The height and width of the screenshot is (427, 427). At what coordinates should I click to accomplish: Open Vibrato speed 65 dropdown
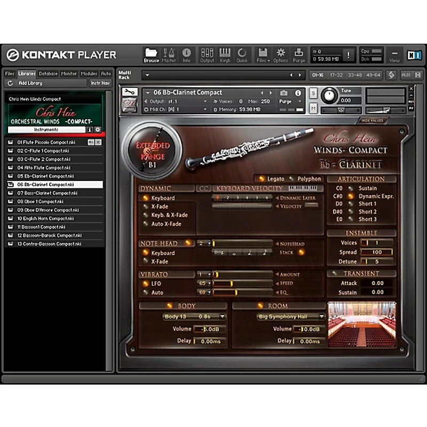pos(204,283)
